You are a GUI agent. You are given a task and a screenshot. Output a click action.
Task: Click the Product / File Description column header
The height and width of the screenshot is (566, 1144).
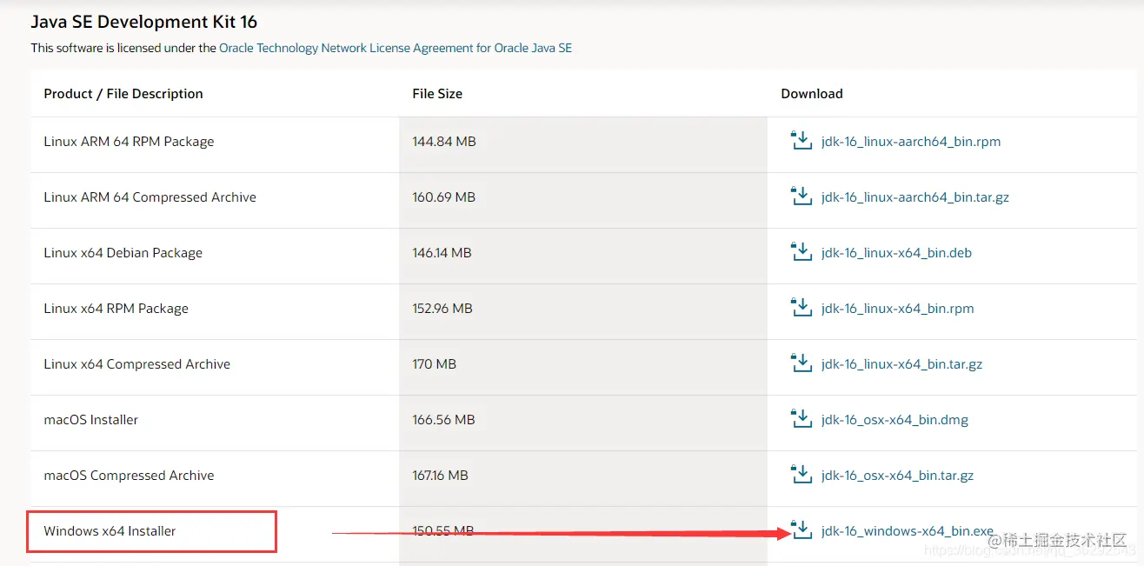pyautogui.click(x=123, y=94)
